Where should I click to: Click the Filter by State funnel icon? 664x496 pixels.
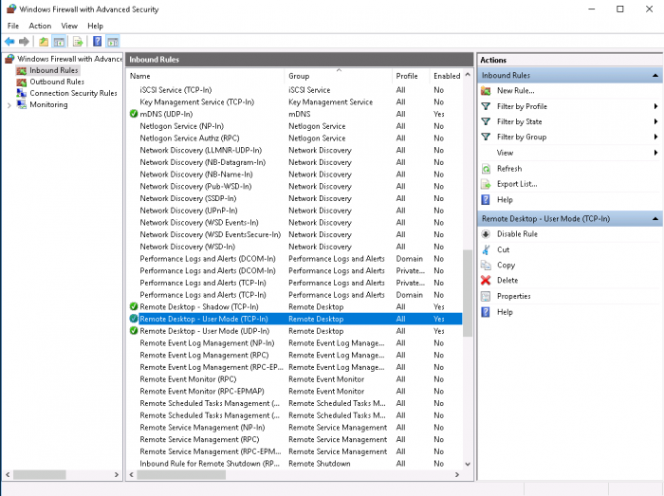(x=486, y=121)
